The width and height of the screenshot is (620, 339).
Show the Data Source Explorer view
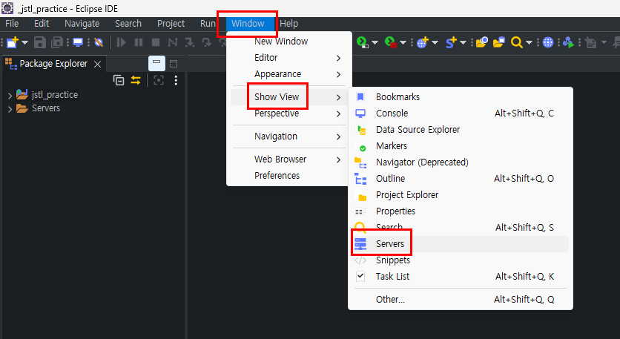pos(461,130)
